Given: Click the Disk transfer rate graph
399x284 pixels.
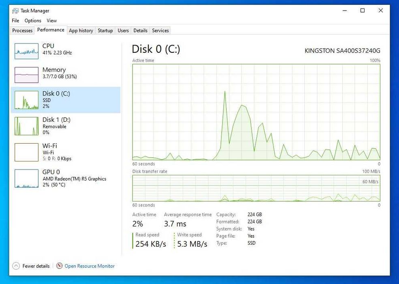Looking at the screenshot, I should tap(256, 188).
